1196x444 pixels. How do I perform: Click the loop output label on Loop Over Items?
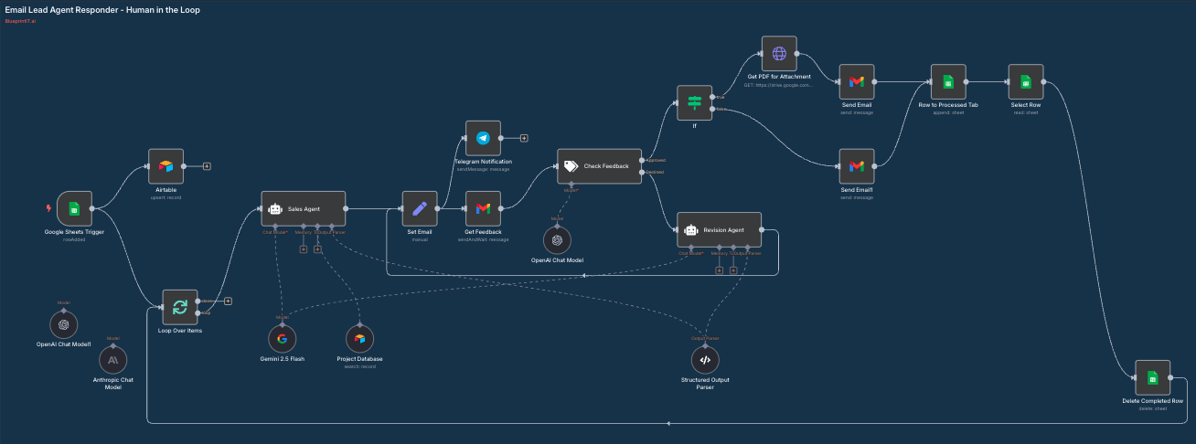tap(206, 313)
